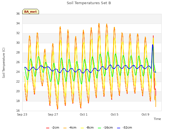Toggle the -32cm series legend label
This screenshot has width=178, height=133.
point(127,128)
